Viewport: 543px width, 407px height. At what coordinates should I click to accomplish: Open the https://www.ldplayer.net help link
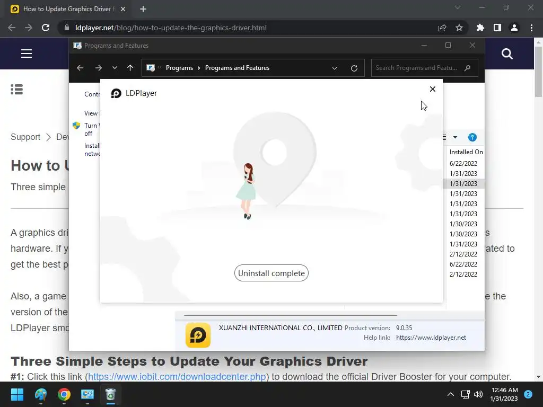431,338
